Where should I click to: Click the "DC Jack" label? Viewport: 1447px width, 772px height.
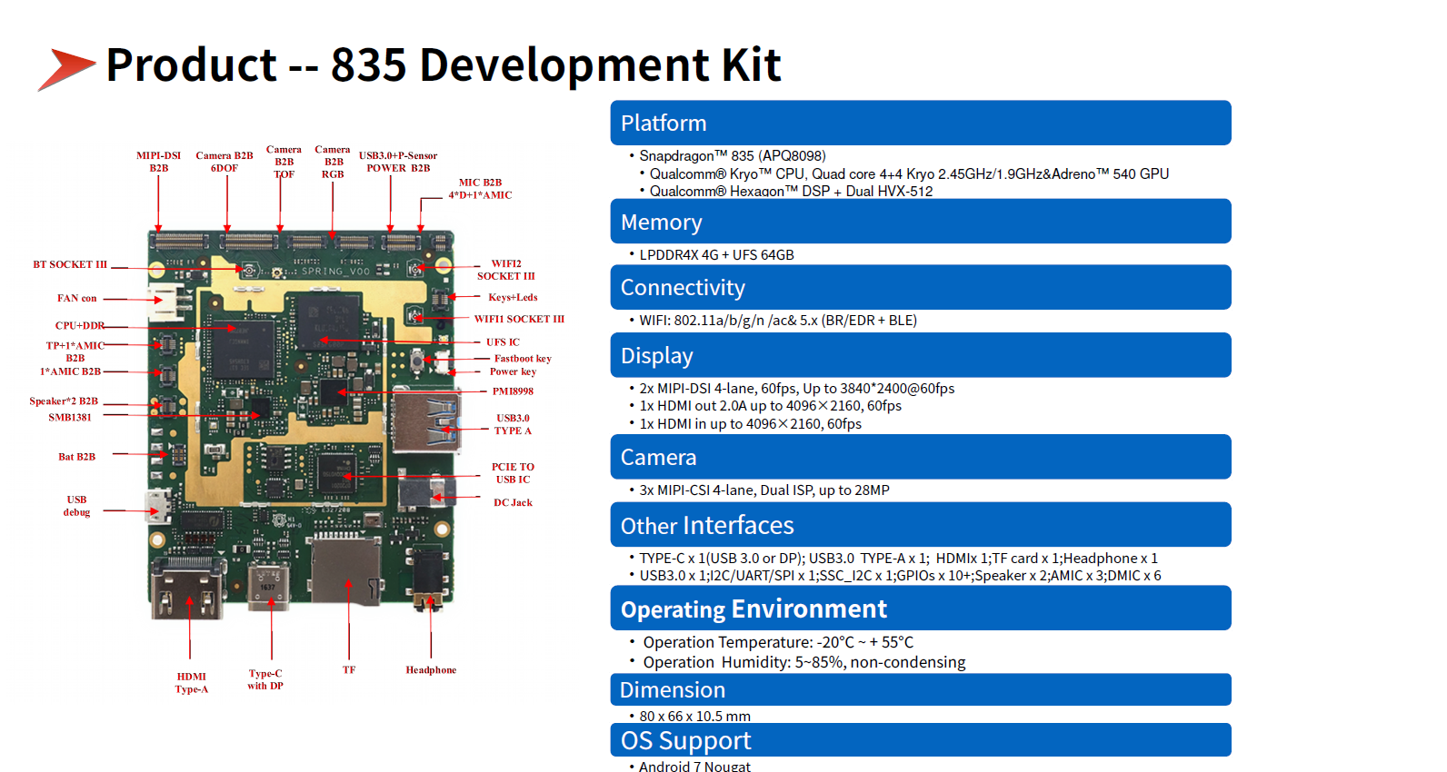pyautogui.click(x=513, y=502)
